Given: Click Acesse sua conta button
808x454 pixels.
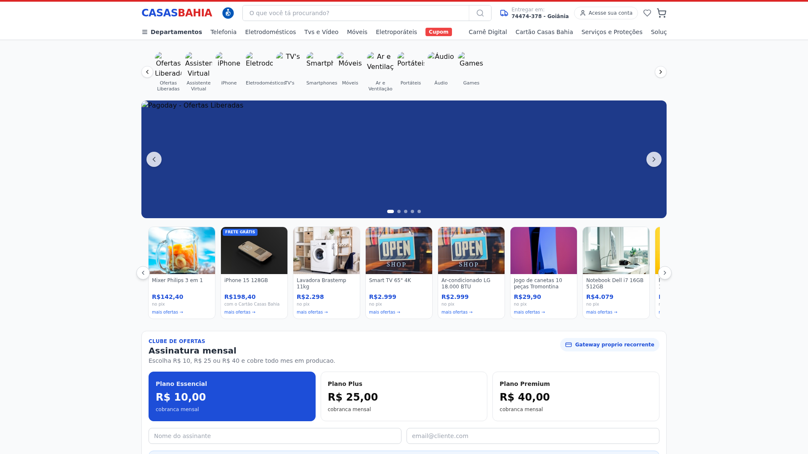Looking at the screenshot, I should (606, 13).
